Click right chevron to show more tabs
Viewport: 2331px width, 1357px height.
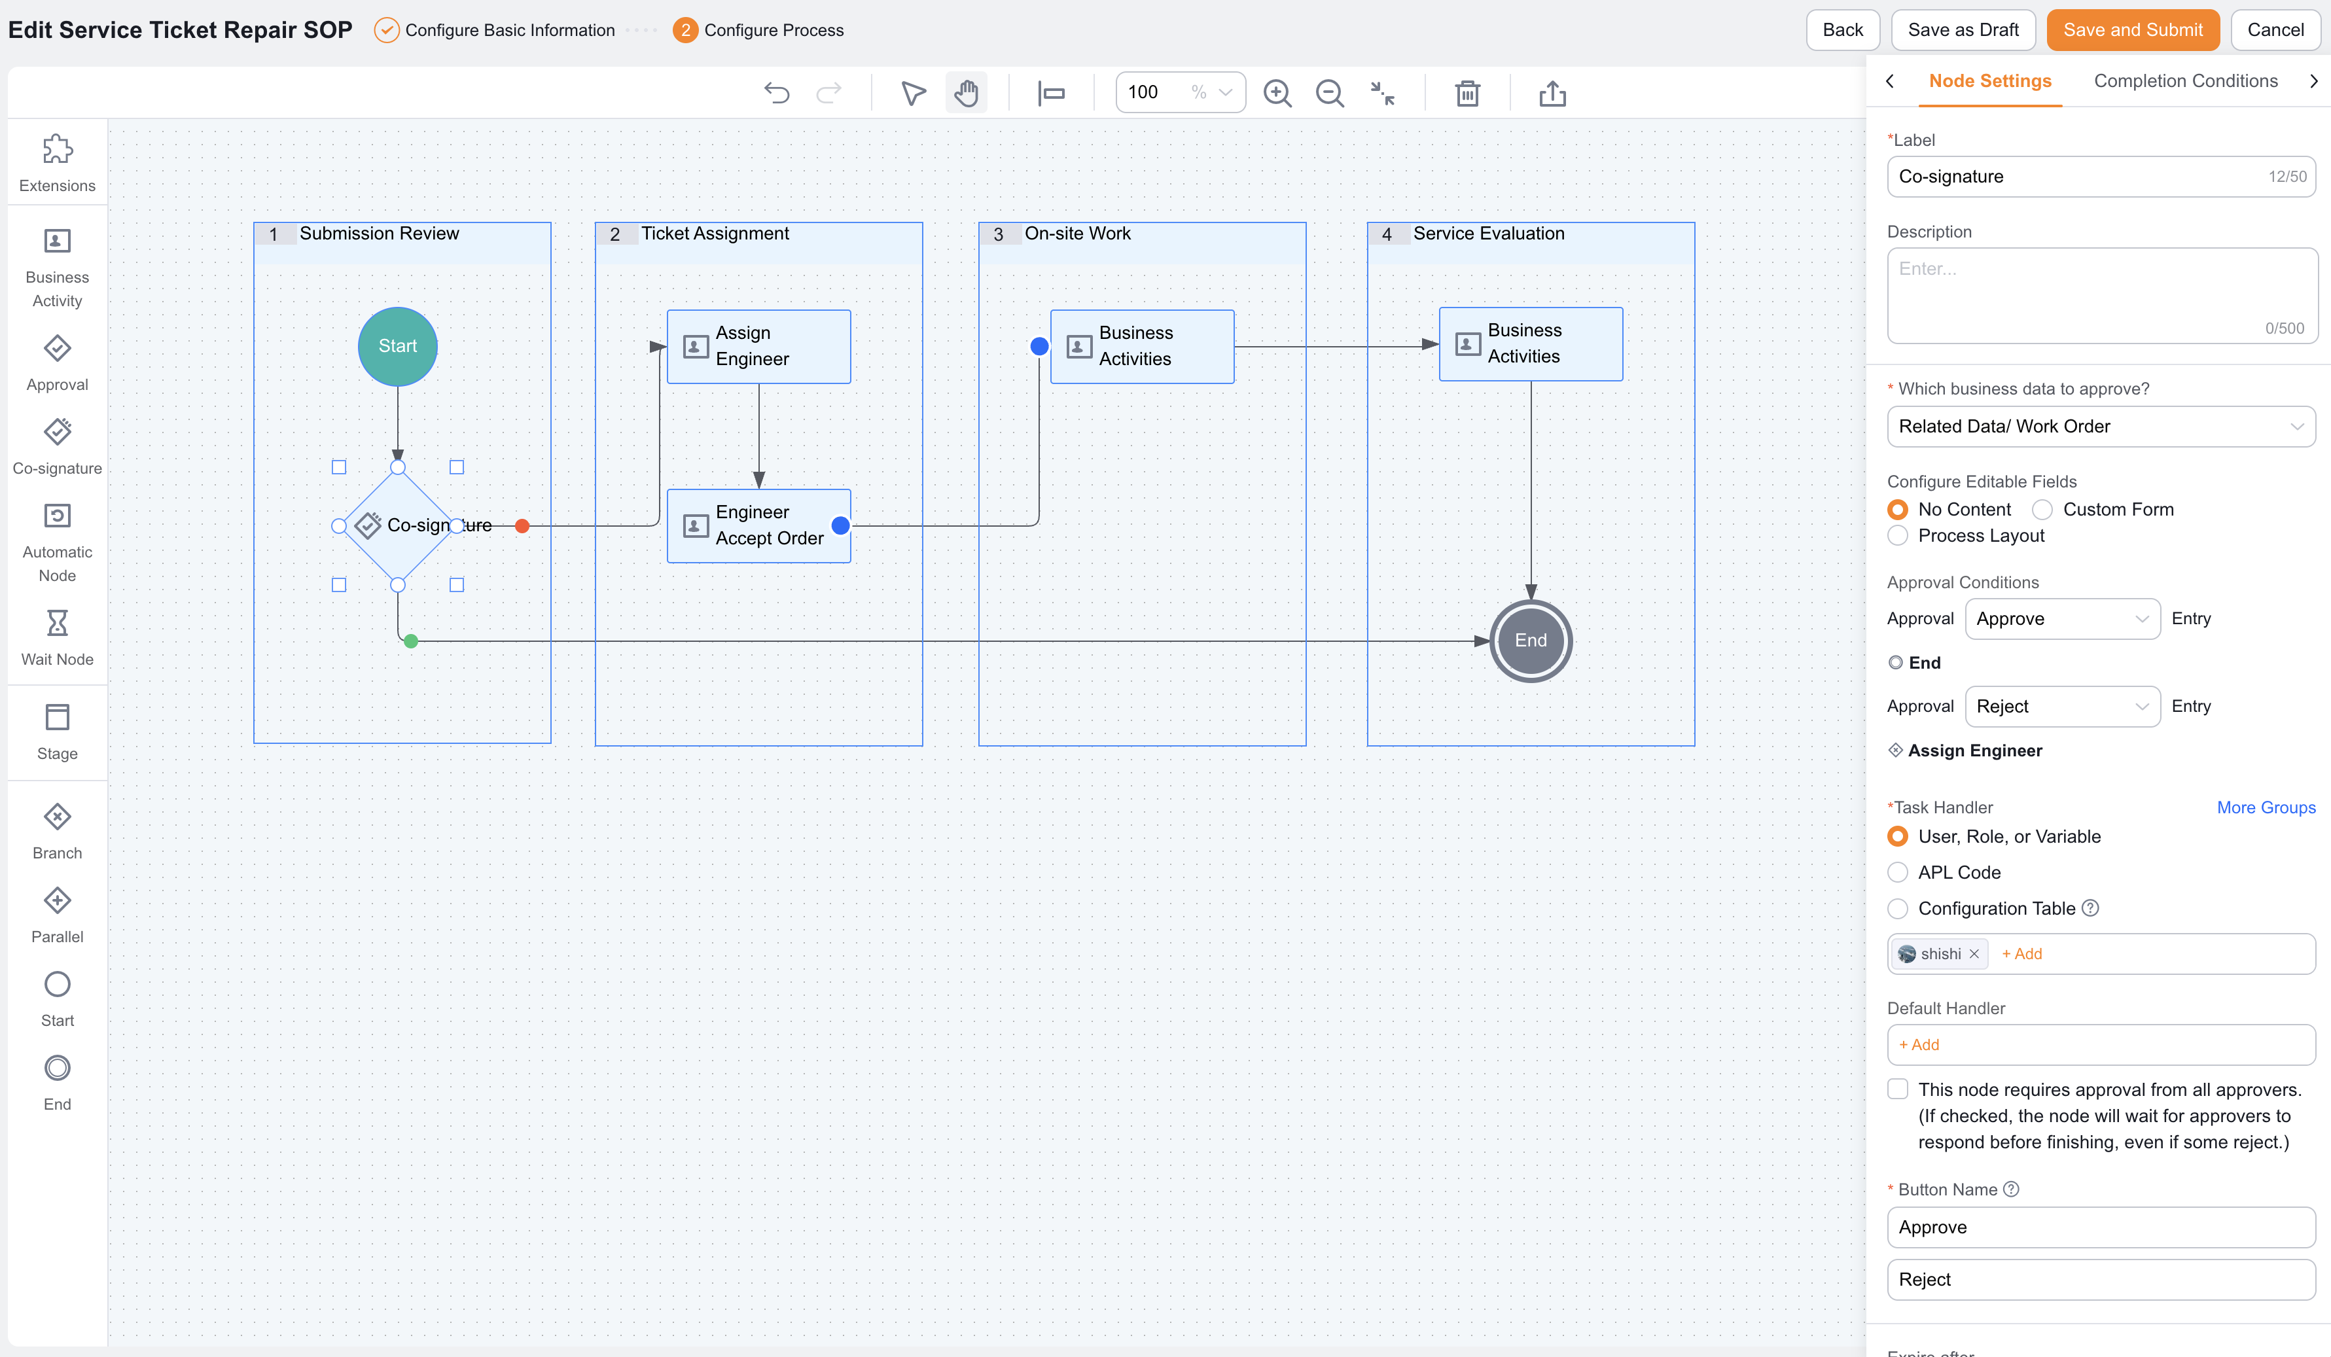pos(2313,81)
